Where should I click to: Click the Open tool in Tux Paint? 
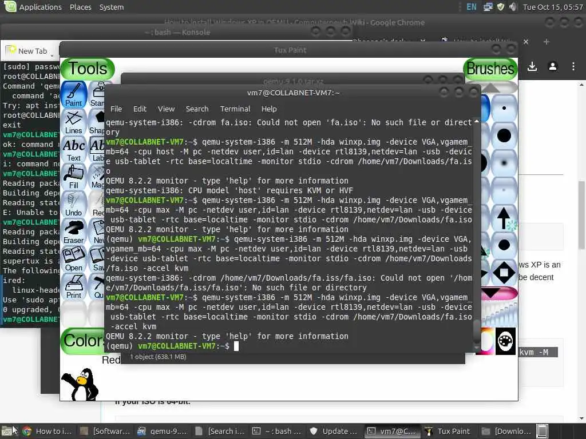point(74,260)
